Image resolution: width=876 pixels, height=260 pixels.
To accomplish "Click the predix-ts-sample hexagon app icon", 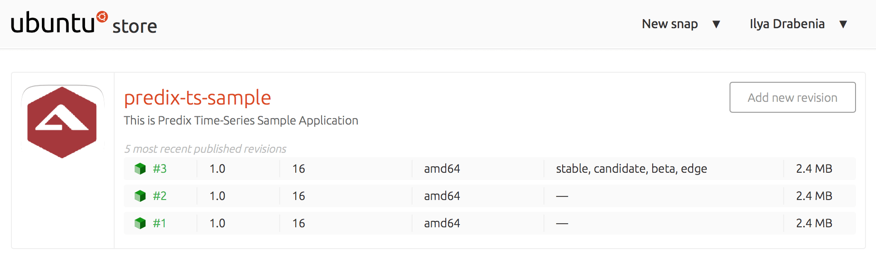I will coord(62,122).
